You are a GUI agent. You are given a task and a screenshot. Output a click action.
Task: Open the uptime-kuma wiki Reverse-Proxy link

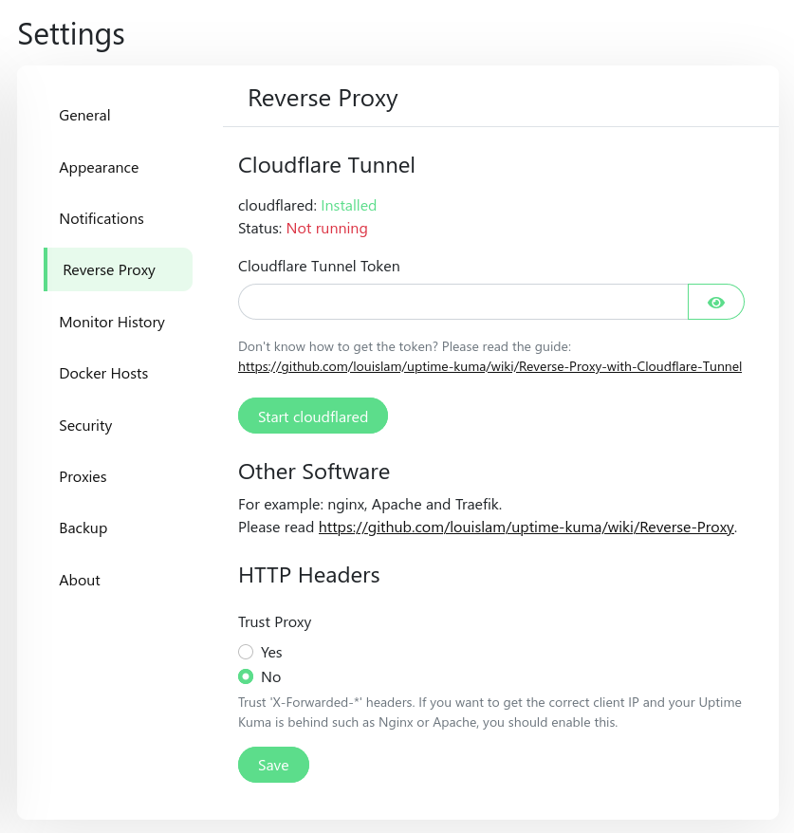pos(526,528)
